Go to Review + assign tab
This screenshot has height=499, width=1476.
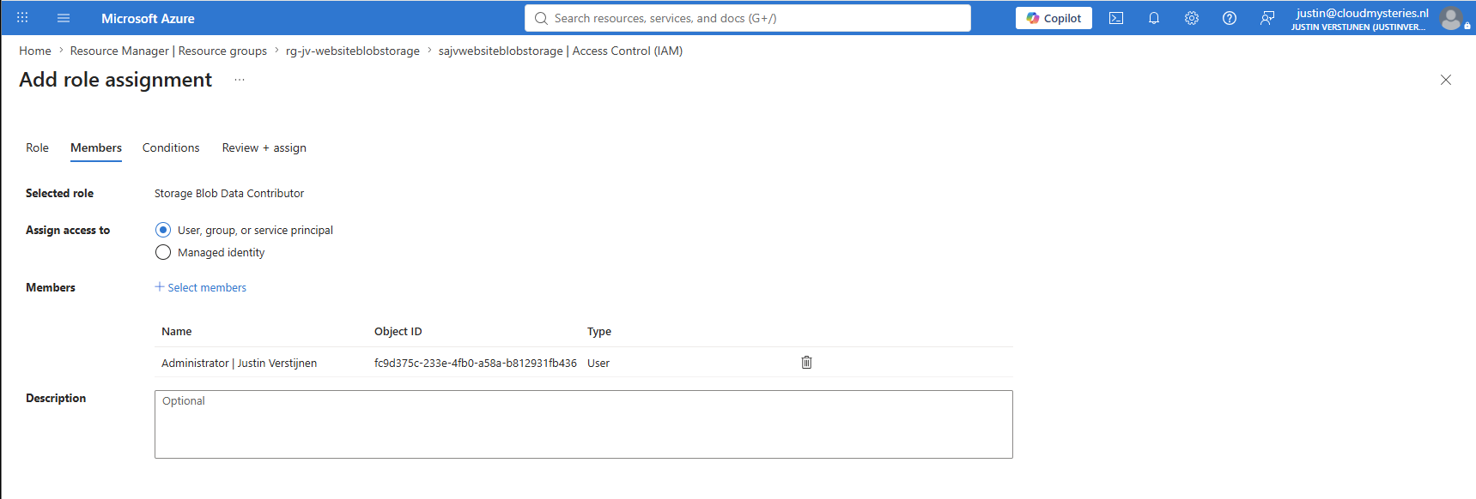(x=264, y=147)
